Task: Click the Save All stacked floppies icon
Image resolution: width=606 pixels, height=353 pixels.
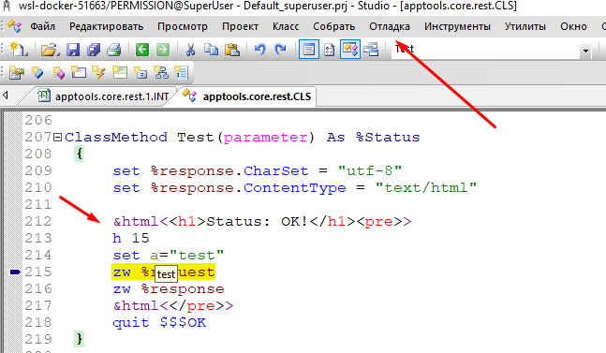Action: [x=94, y=50]
